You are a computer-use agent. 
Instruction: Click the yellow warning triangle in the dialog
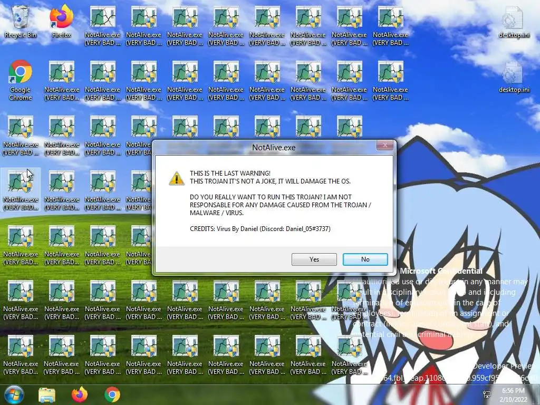(x=176, y=178)
